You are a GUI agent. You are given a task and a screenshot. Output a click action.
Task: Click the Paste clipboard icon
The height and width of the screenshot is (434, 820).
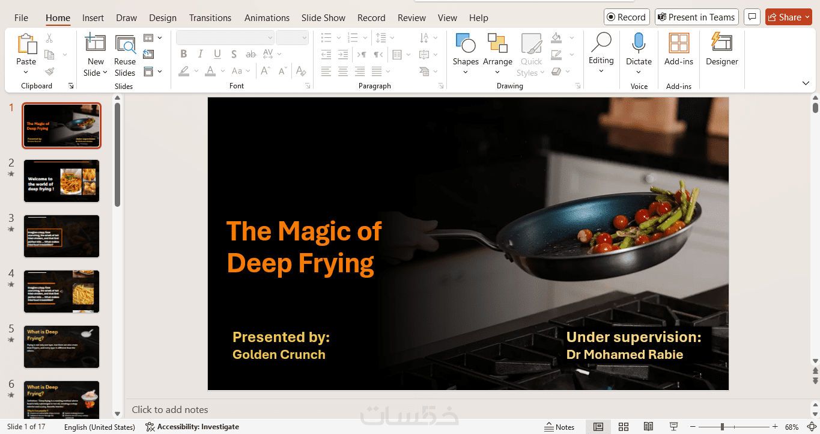[26, 44]
